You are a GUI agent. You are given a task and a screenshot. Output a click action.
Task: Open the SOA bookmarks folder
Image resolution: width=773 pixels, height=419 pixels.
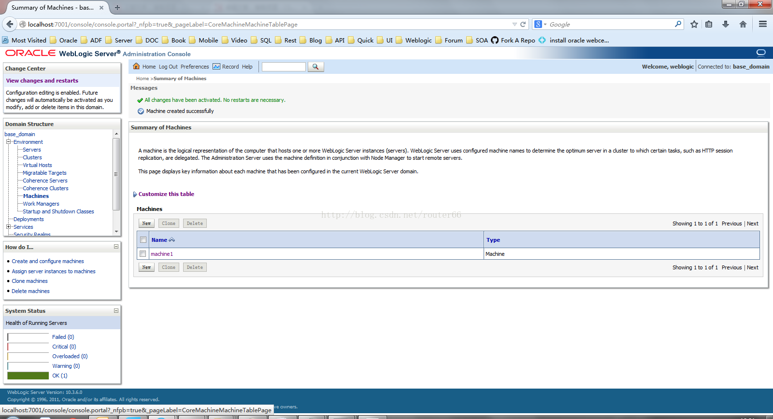(477, 40)
